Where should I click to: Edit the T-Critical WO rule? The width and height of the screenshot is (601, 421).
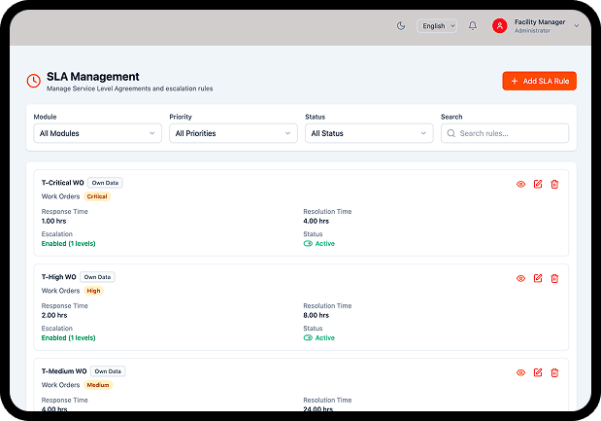[538, 184]
